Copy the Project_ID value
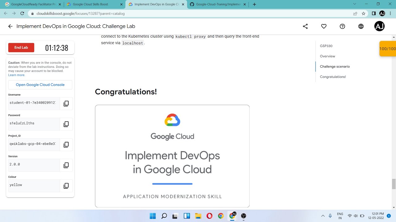The image size is (396, 222). [x=66, y=145]
